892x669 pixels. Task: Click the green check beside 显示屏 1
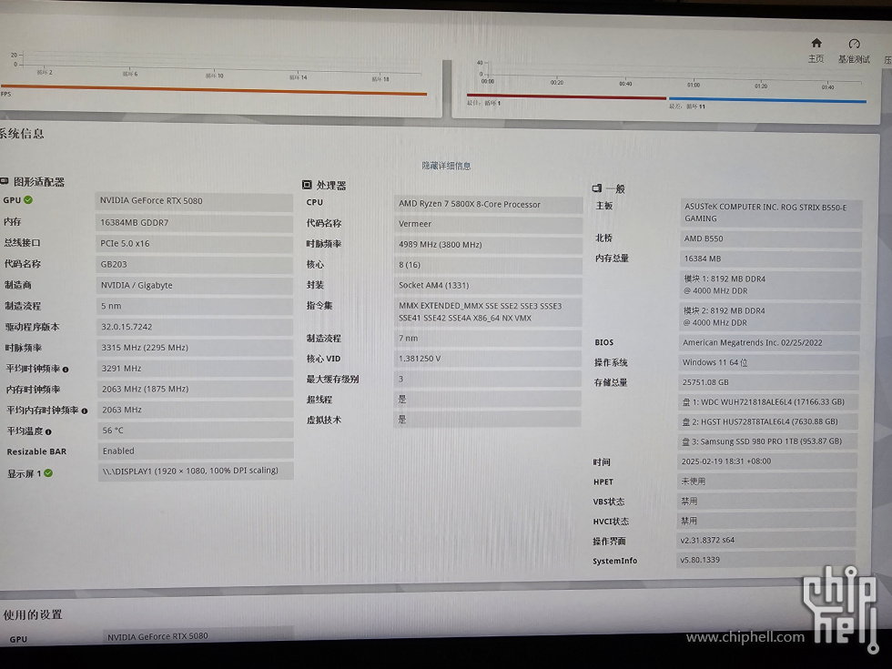coord(48,472)
